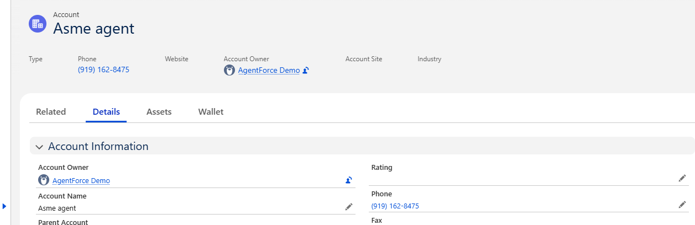Switch to the Assets tab

coord(159,111)
